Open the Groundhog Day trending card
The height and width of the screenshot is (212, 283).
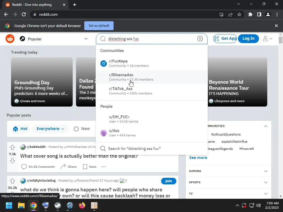(42, 82)
